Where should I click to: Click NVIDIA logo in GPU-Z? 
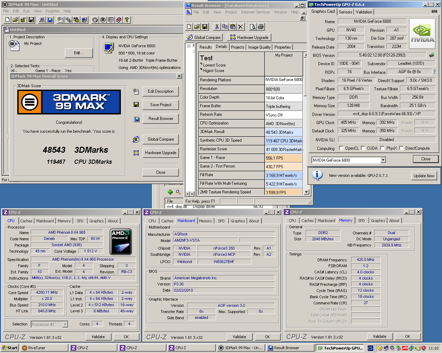423,34
